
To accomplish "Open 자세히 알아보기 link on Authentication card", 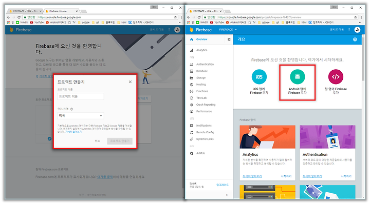I will tap(312, 176).
